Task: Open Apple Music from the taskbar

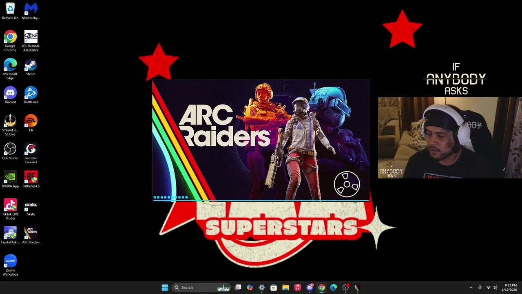Action: (x=298, y=287)
